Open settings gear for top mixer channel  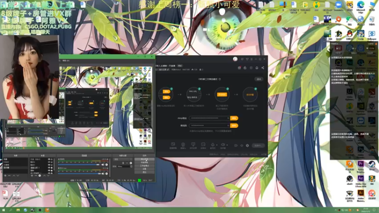pyautogui.click(x=107, y=165)
